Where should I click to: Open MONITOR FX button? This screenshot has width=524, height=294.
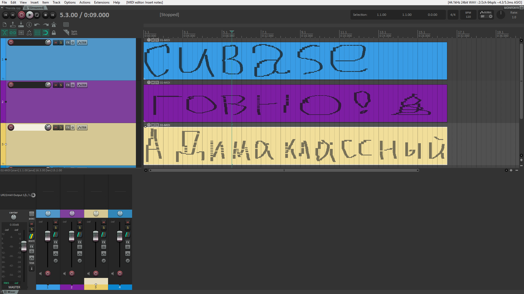tap(512, 8)
